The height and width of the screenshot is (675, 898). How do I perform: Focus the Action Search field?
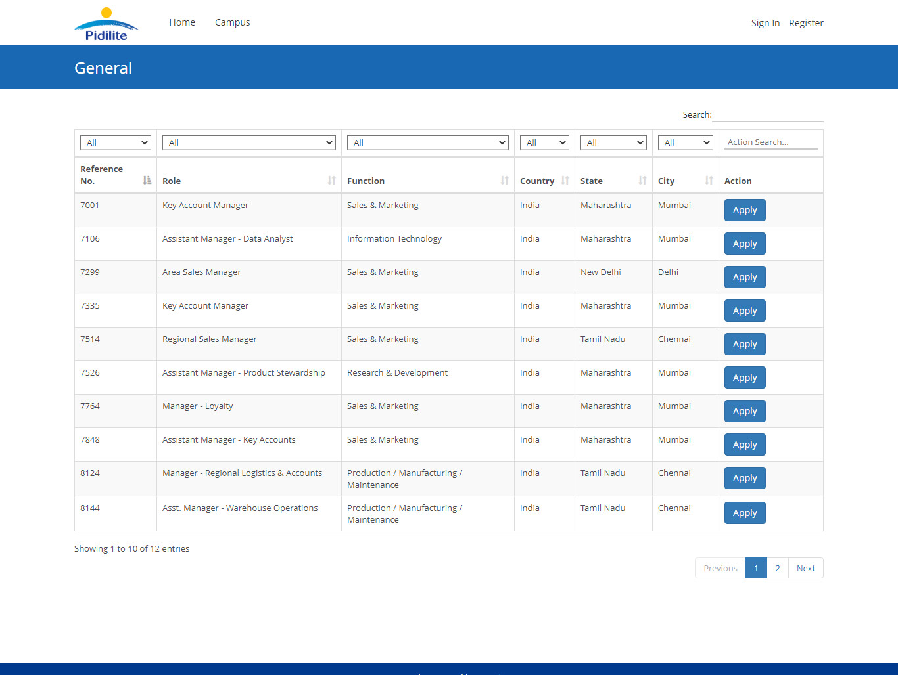(x=770, y=142)
